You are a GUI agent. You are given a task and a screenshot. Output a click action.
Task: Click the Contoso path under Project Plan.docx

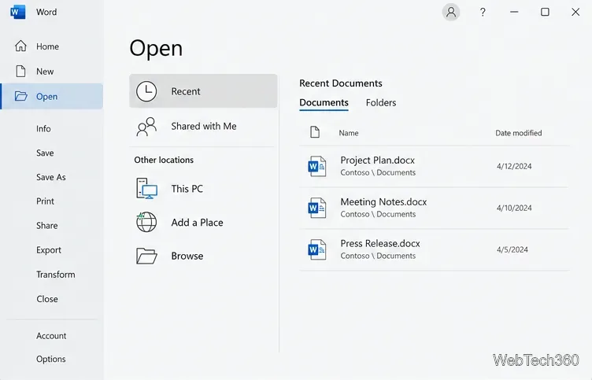[x=378, y=172]
